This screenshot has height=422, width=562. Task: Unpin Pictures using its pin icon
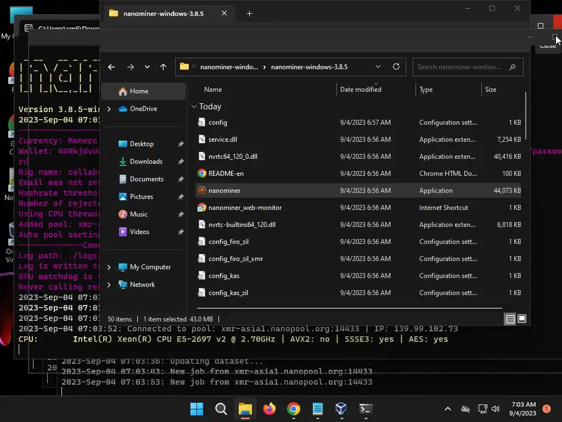181,197
